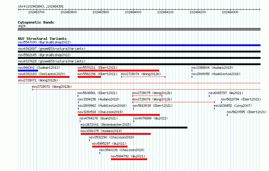Select the red nsv5994782 variant bar
Image resolution: width=269 pixels, height=171 pixels.
(x=129, y=159)
